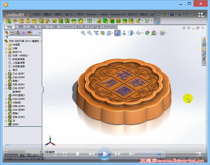Image resolution: width=210 pixels, height=165 pixels.
Task: Toggle the highlighted blue cube view button
Action: click(117, 33)
